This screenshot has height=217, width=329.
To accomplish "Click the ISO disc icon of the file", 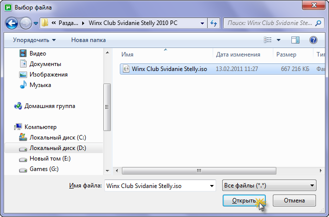I will click(x=126, y=68).
